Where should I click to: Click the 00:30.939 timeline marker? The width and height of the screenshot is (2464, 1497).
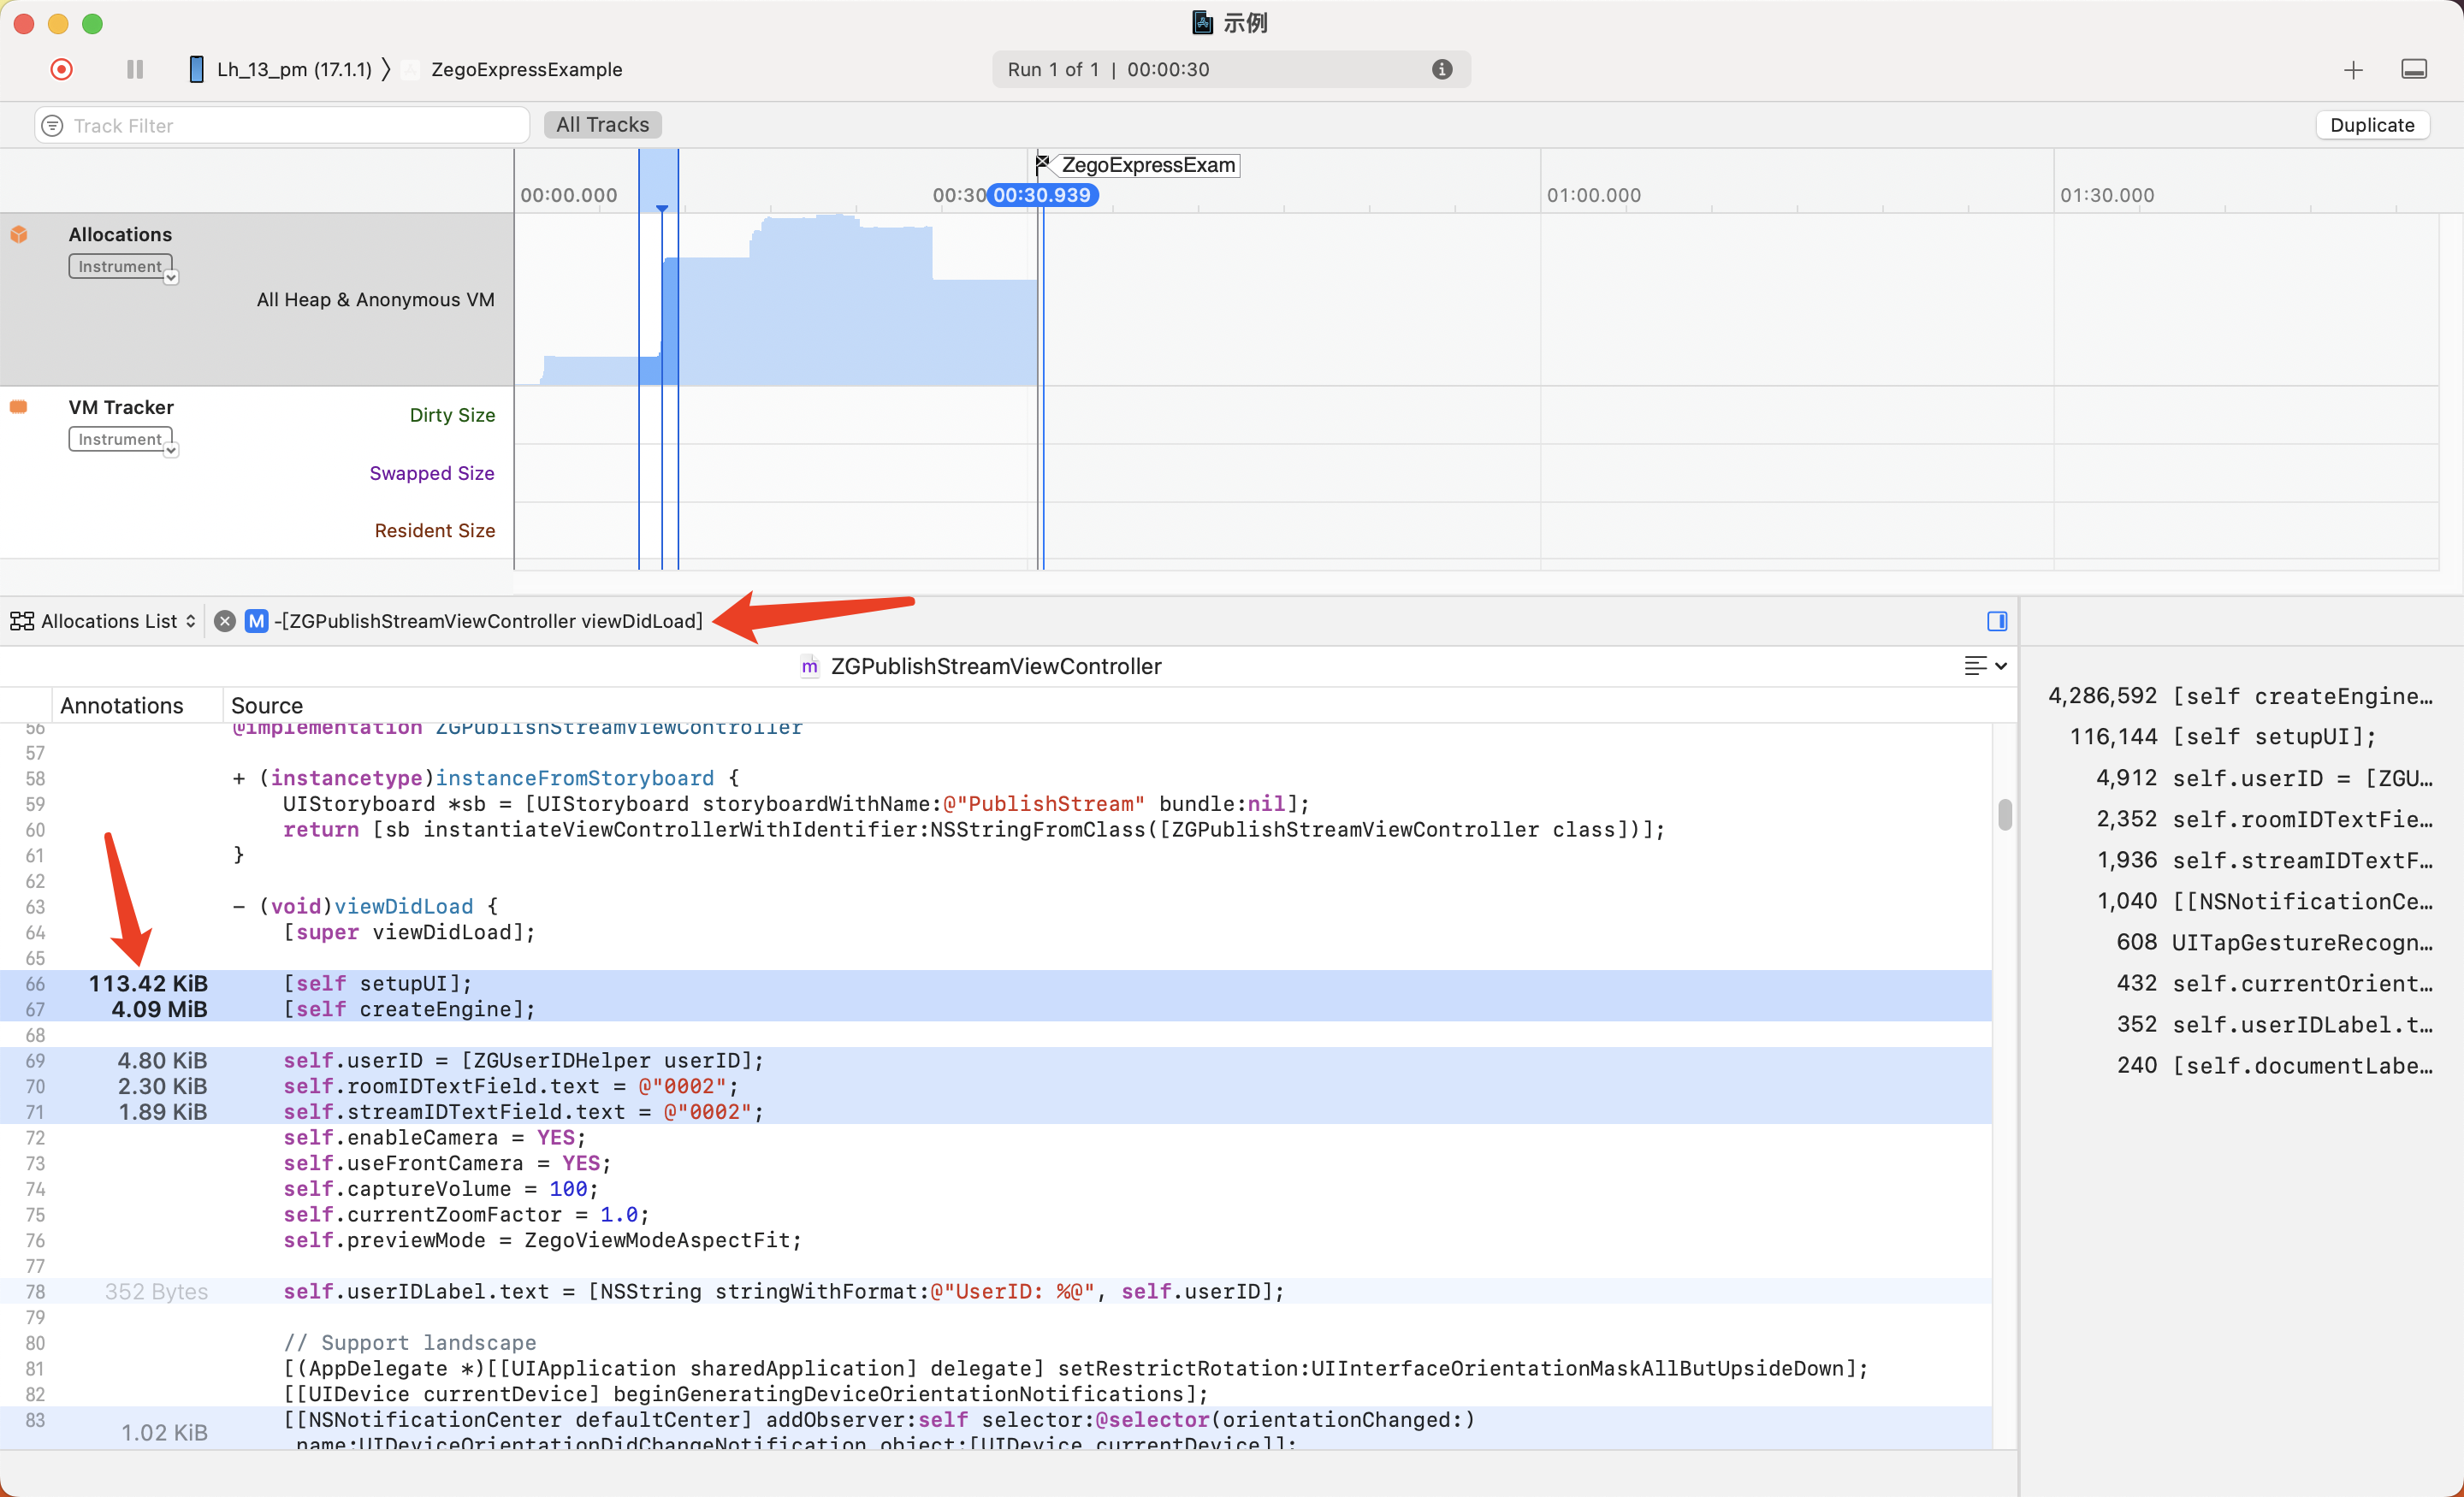click(1041, 195)
